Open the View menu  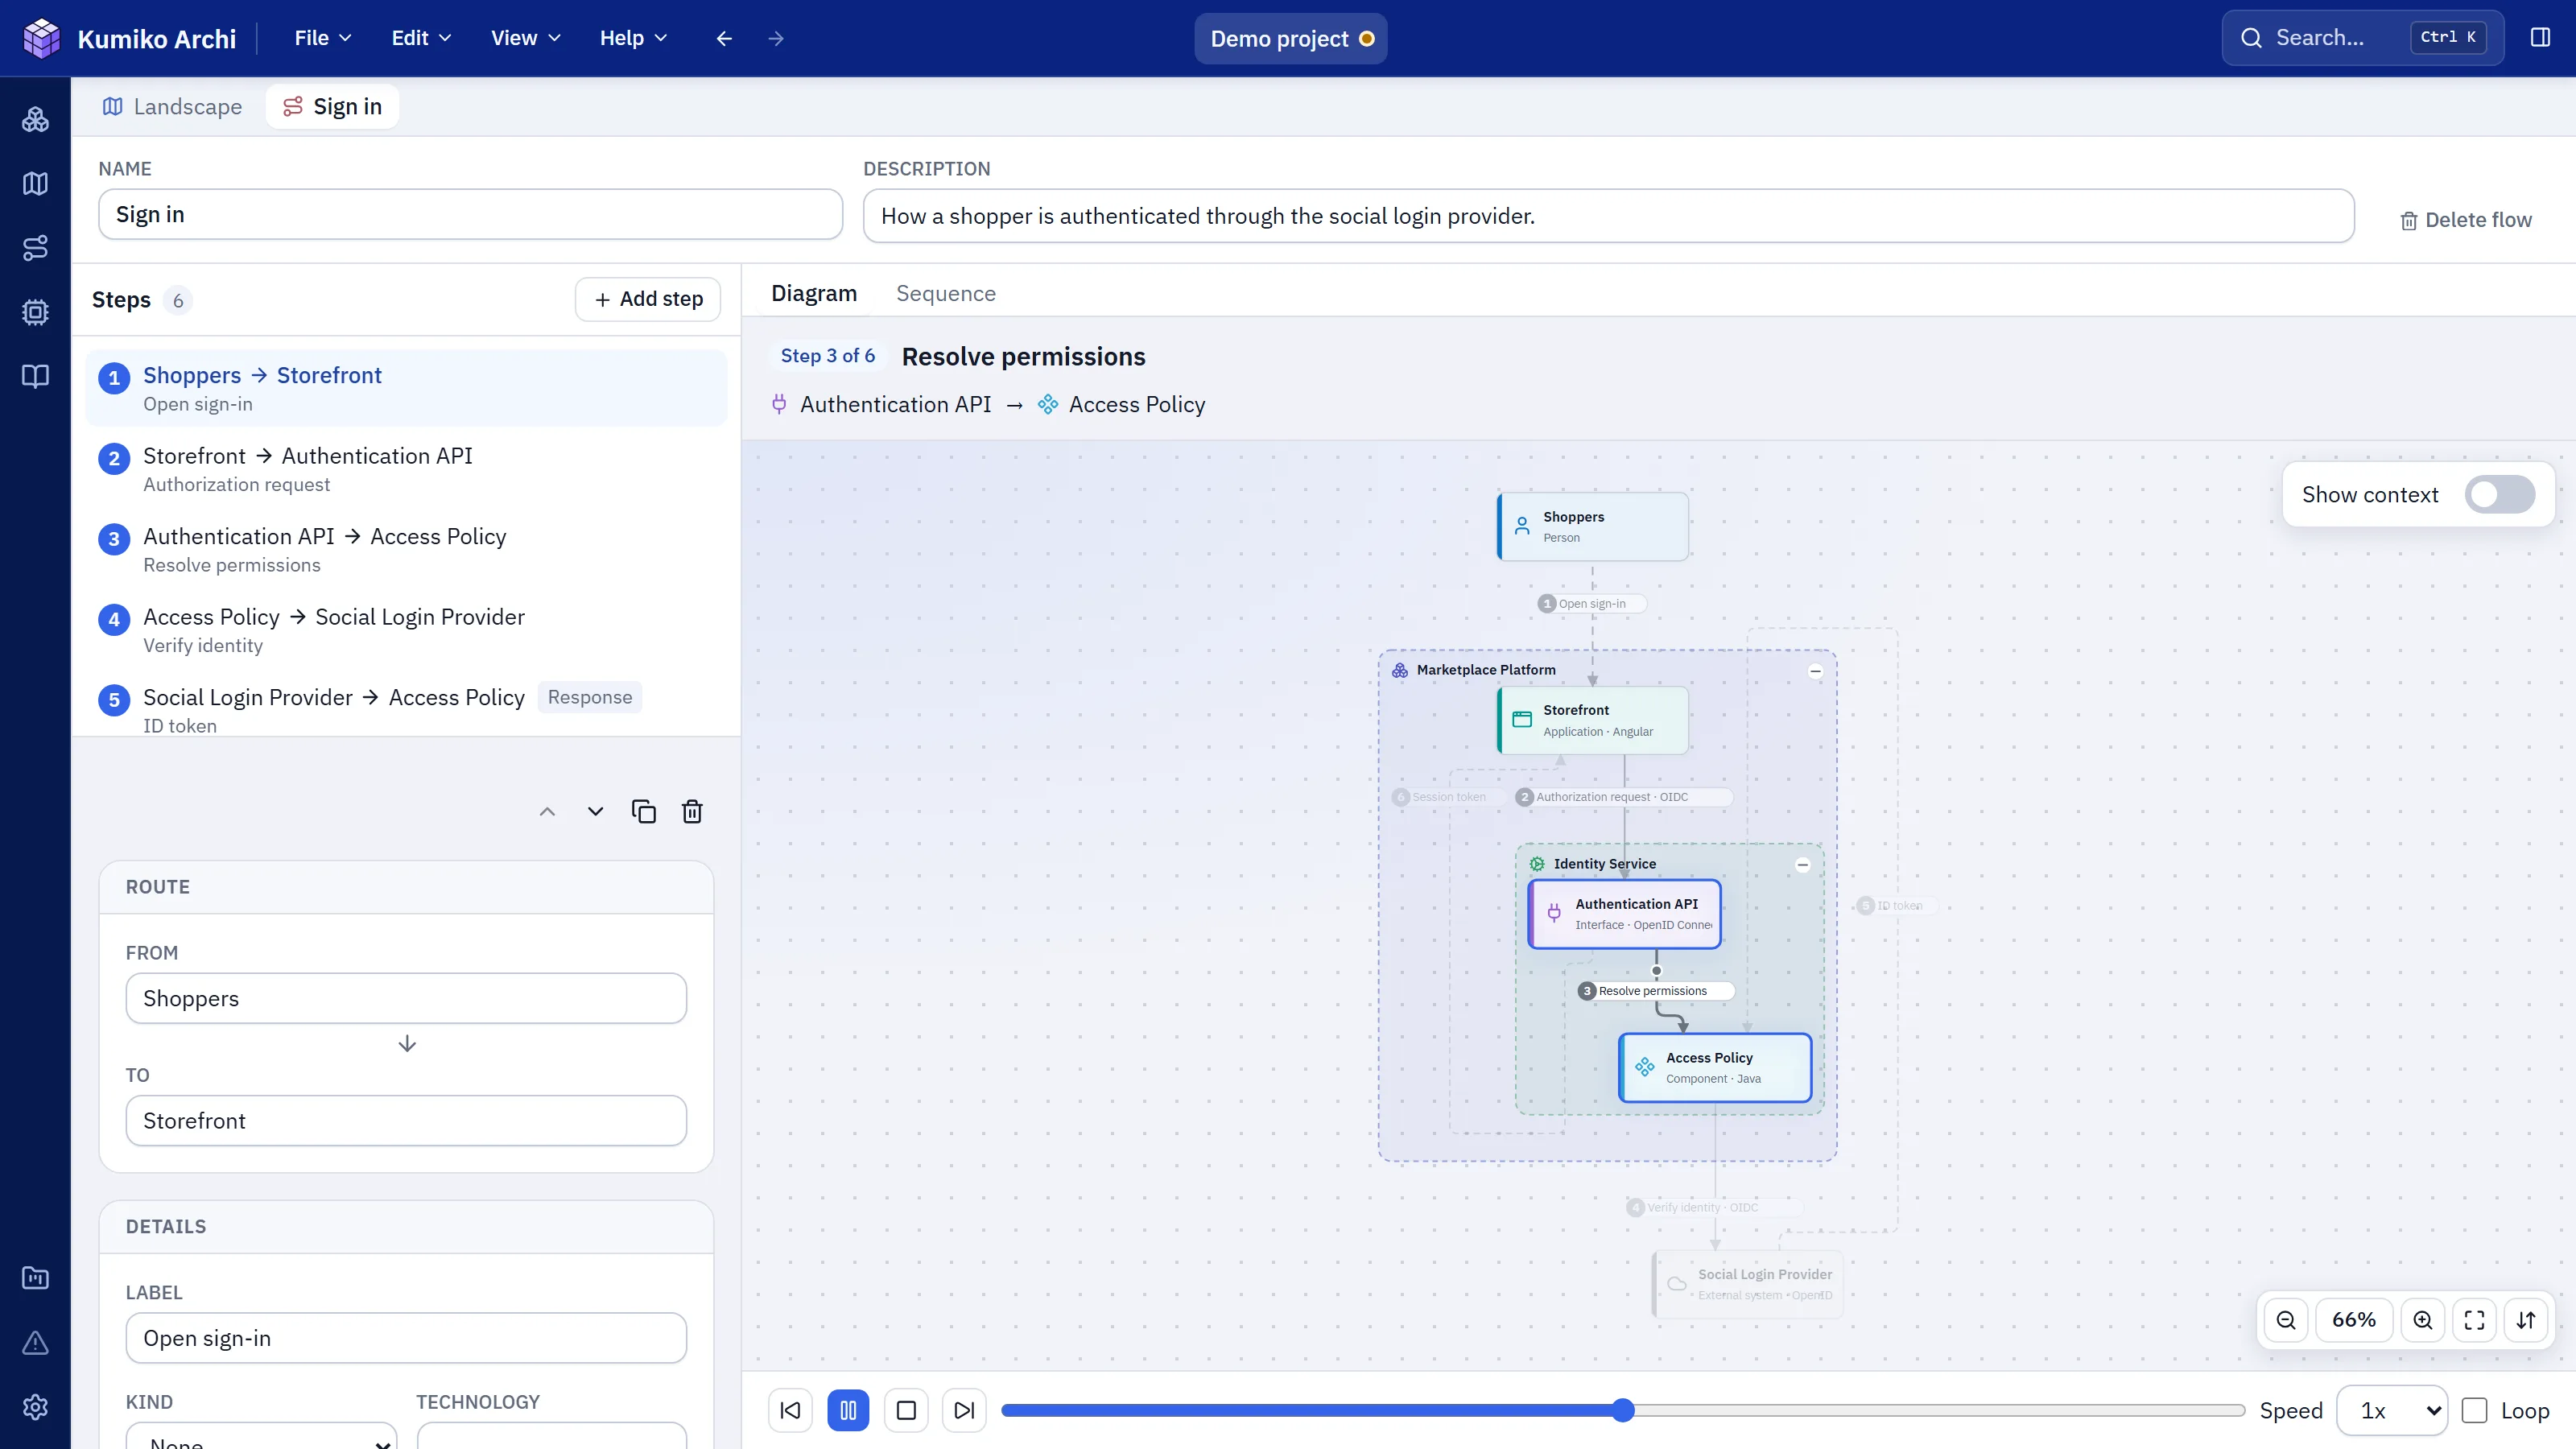point(525,38)
